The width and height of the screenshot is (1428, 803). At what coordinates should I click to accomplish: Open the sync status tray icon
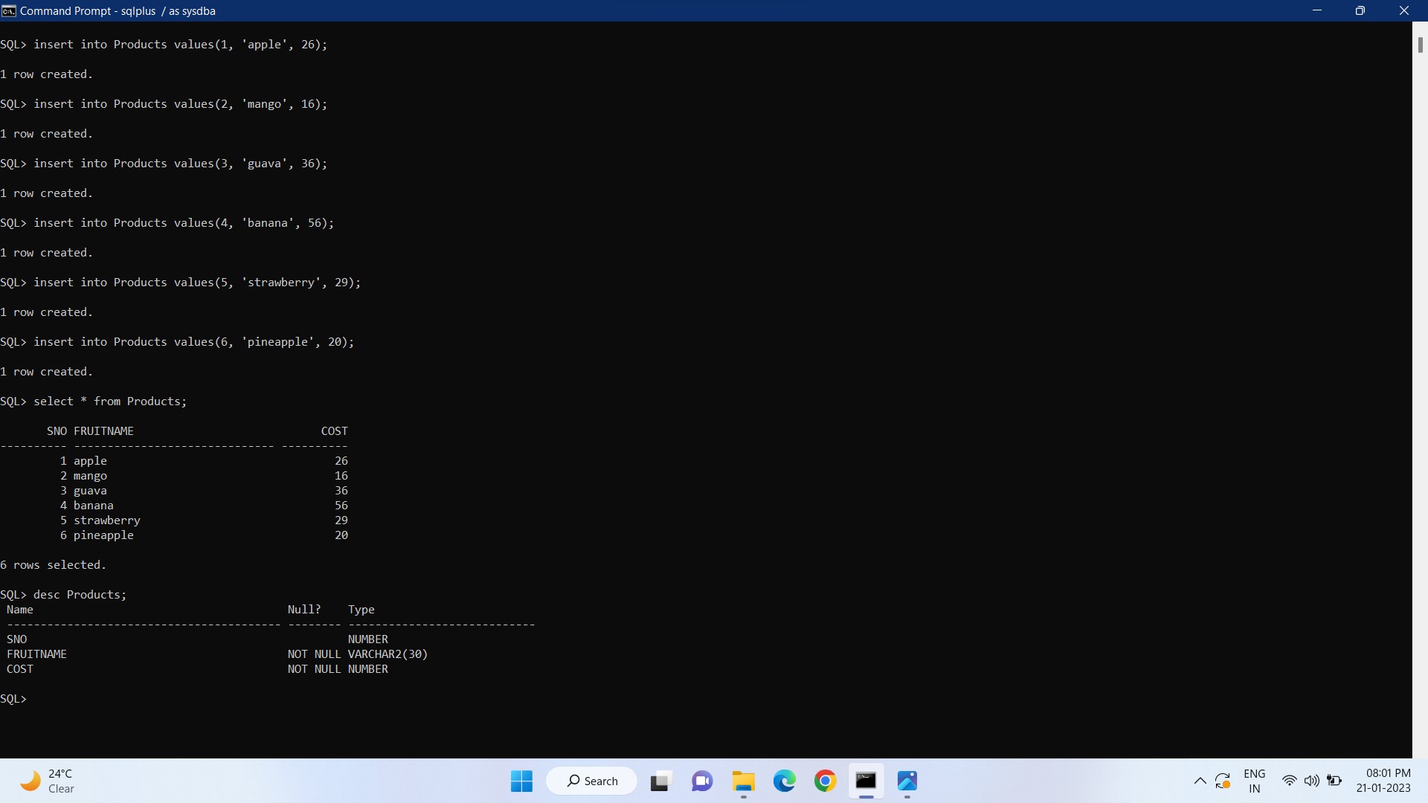(x=1223, y=781)
